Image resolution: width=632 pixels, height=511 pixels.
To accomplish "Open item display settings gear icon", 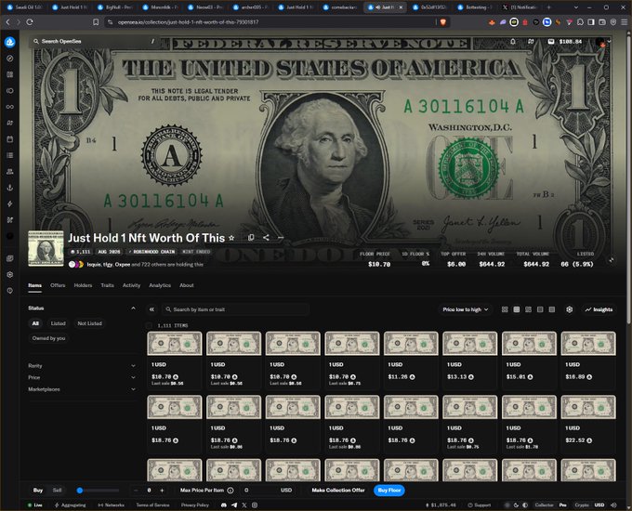I will click(x=569, y=309).
